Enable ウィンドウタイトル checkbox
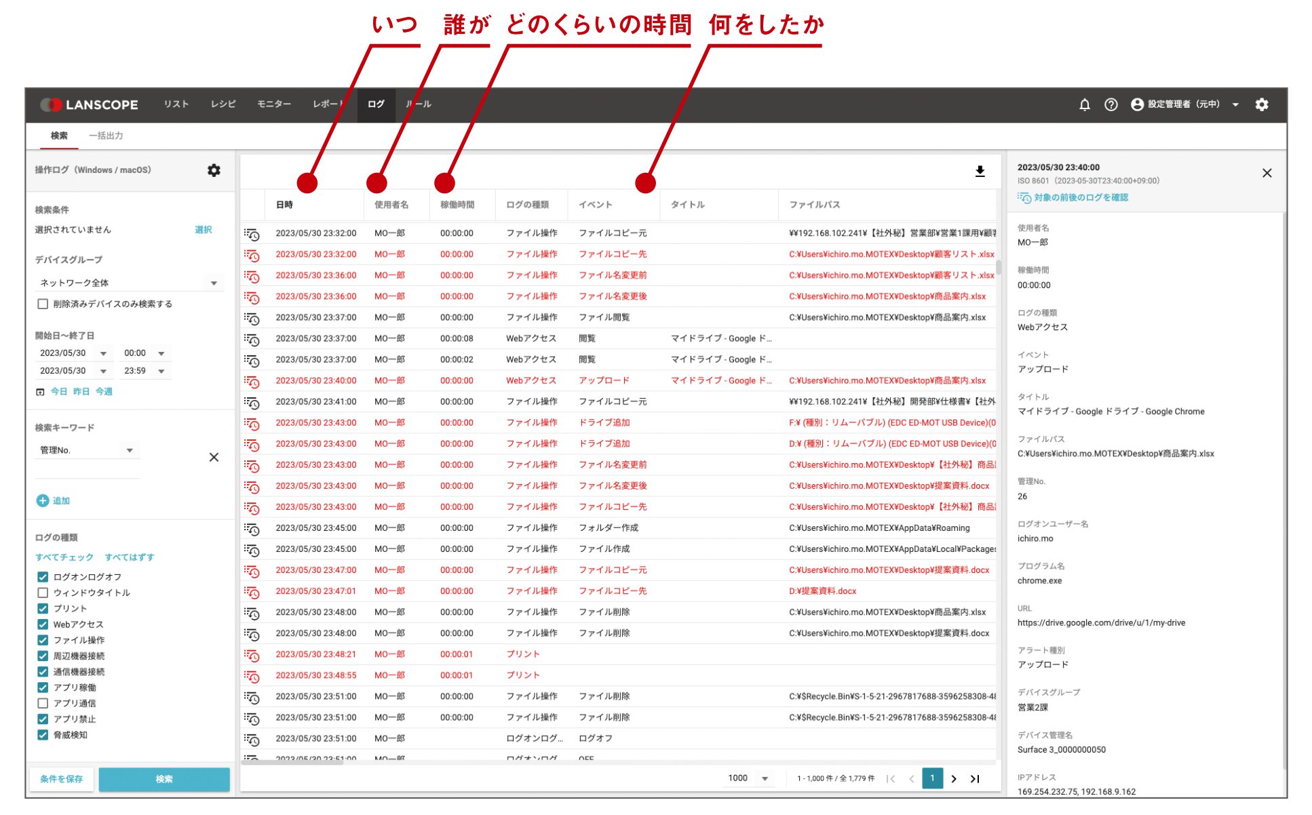The image size is (1312, 815). pos(43,593)
